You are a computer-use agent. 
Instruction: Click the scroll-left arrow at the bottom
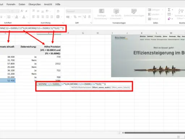123,133
